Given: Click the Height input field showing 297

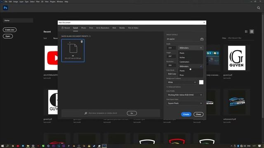Looking at the screenshot, I should tap(171, 56).
